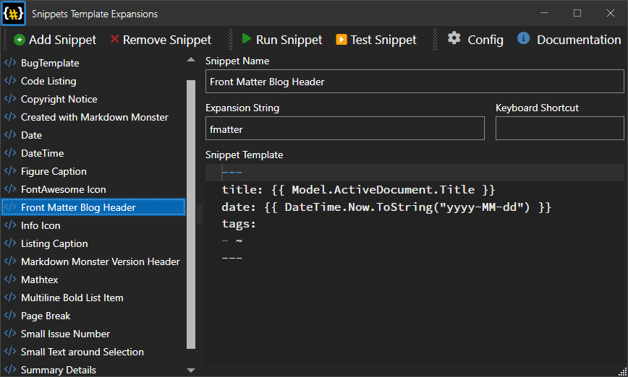The height and width of the screenshot is (377, 628).
Task: Click the green Add Snippet plus icon
Action: [20, 40]
